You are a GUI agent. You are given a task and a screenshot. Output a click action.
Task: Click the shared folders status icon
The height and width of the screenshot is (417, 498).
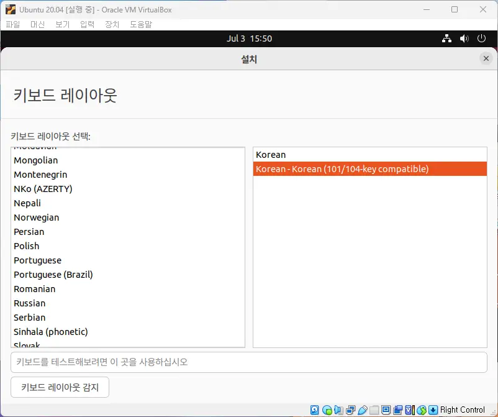pyautogui.click(x=374, y=410)
